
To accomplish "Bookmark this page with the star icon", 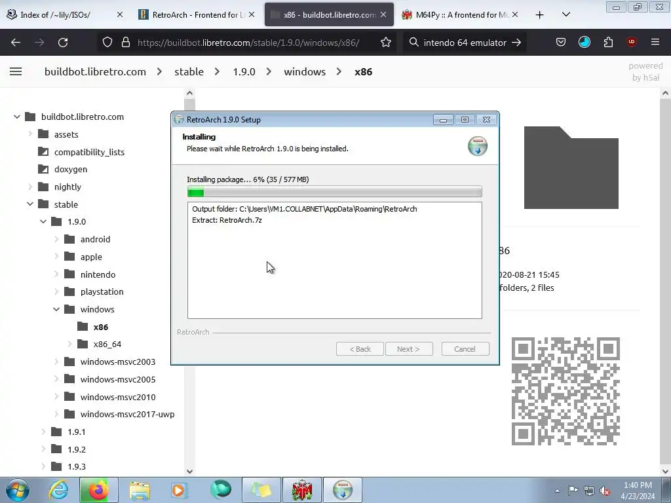I will point(385,43).
